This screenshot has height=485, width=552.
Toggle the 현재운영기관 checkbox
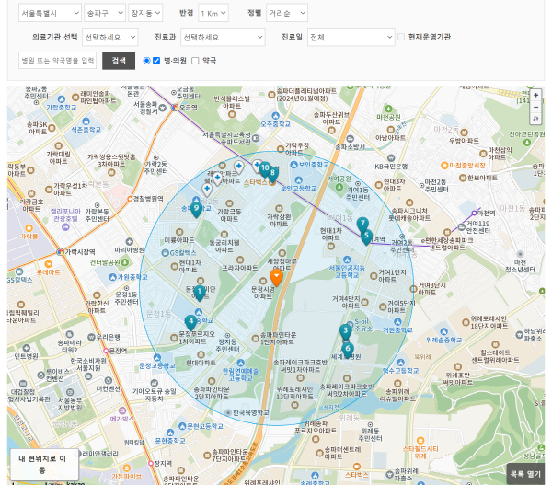[401, 37]
